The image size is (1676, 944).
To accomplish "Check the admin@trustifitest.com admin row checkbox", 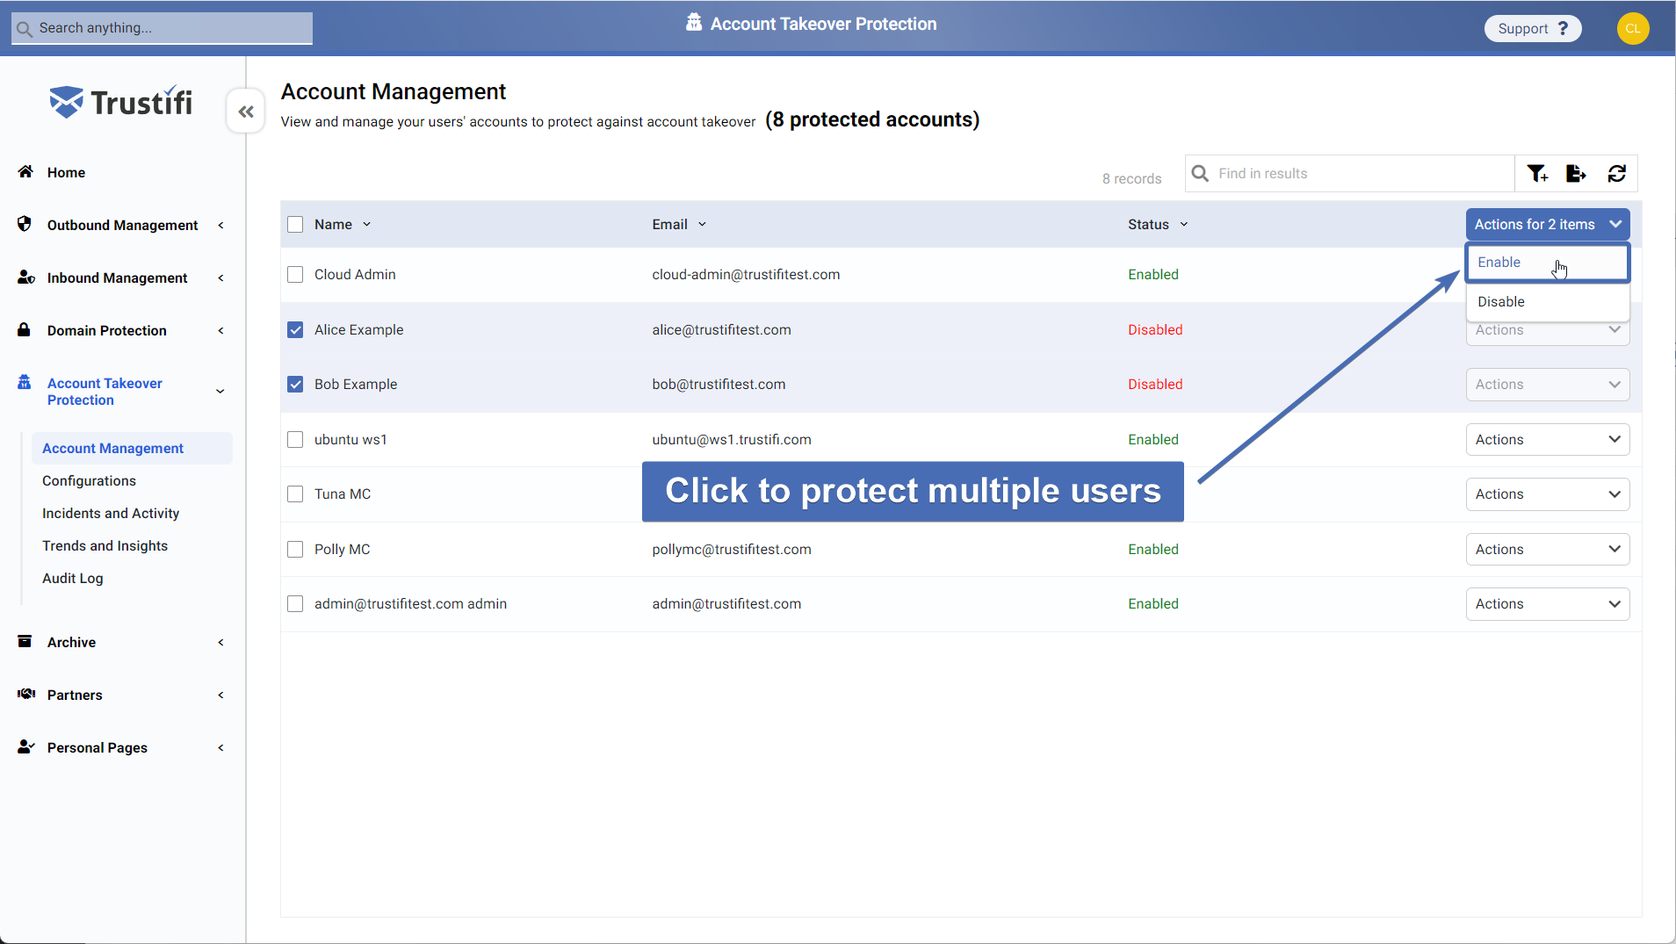I will tap(295, 603).
